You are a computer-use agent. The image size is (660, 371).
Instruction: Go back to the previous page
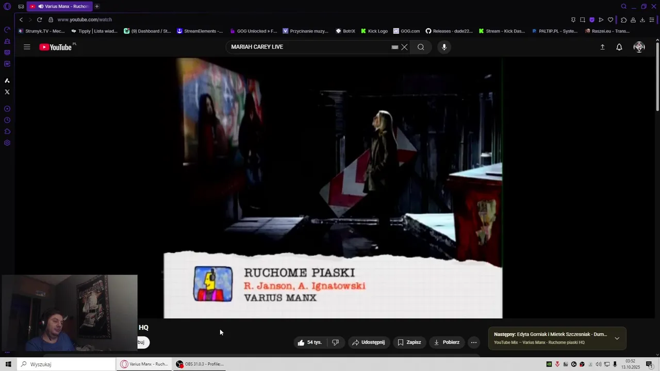click(x=21, y=20)
